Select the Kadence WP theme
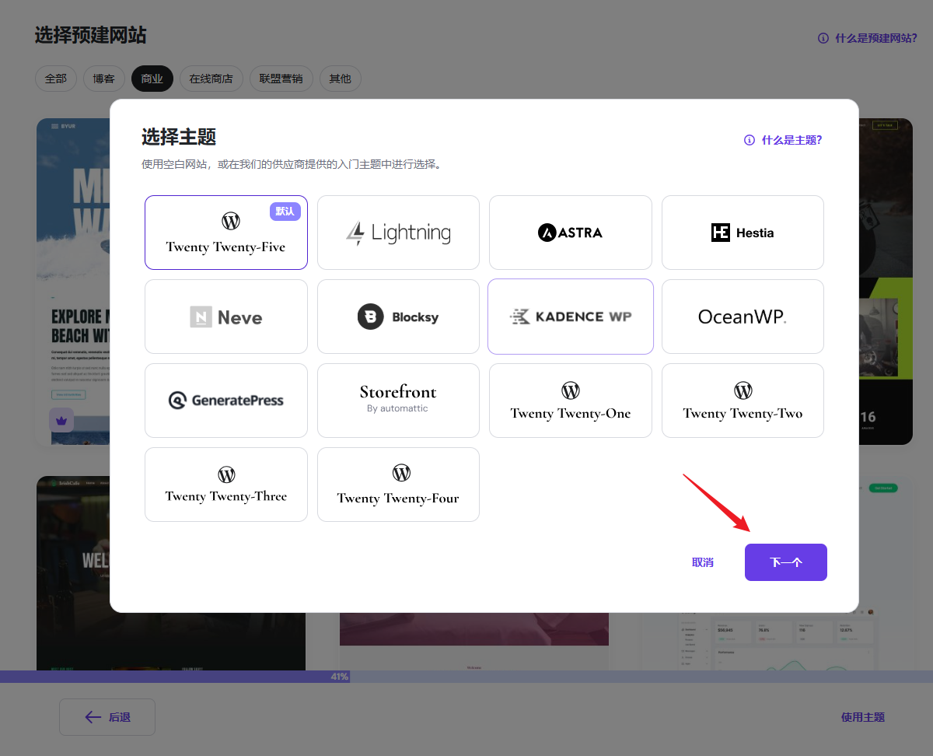This screenshot has width=933, height=756. point(570,317)
